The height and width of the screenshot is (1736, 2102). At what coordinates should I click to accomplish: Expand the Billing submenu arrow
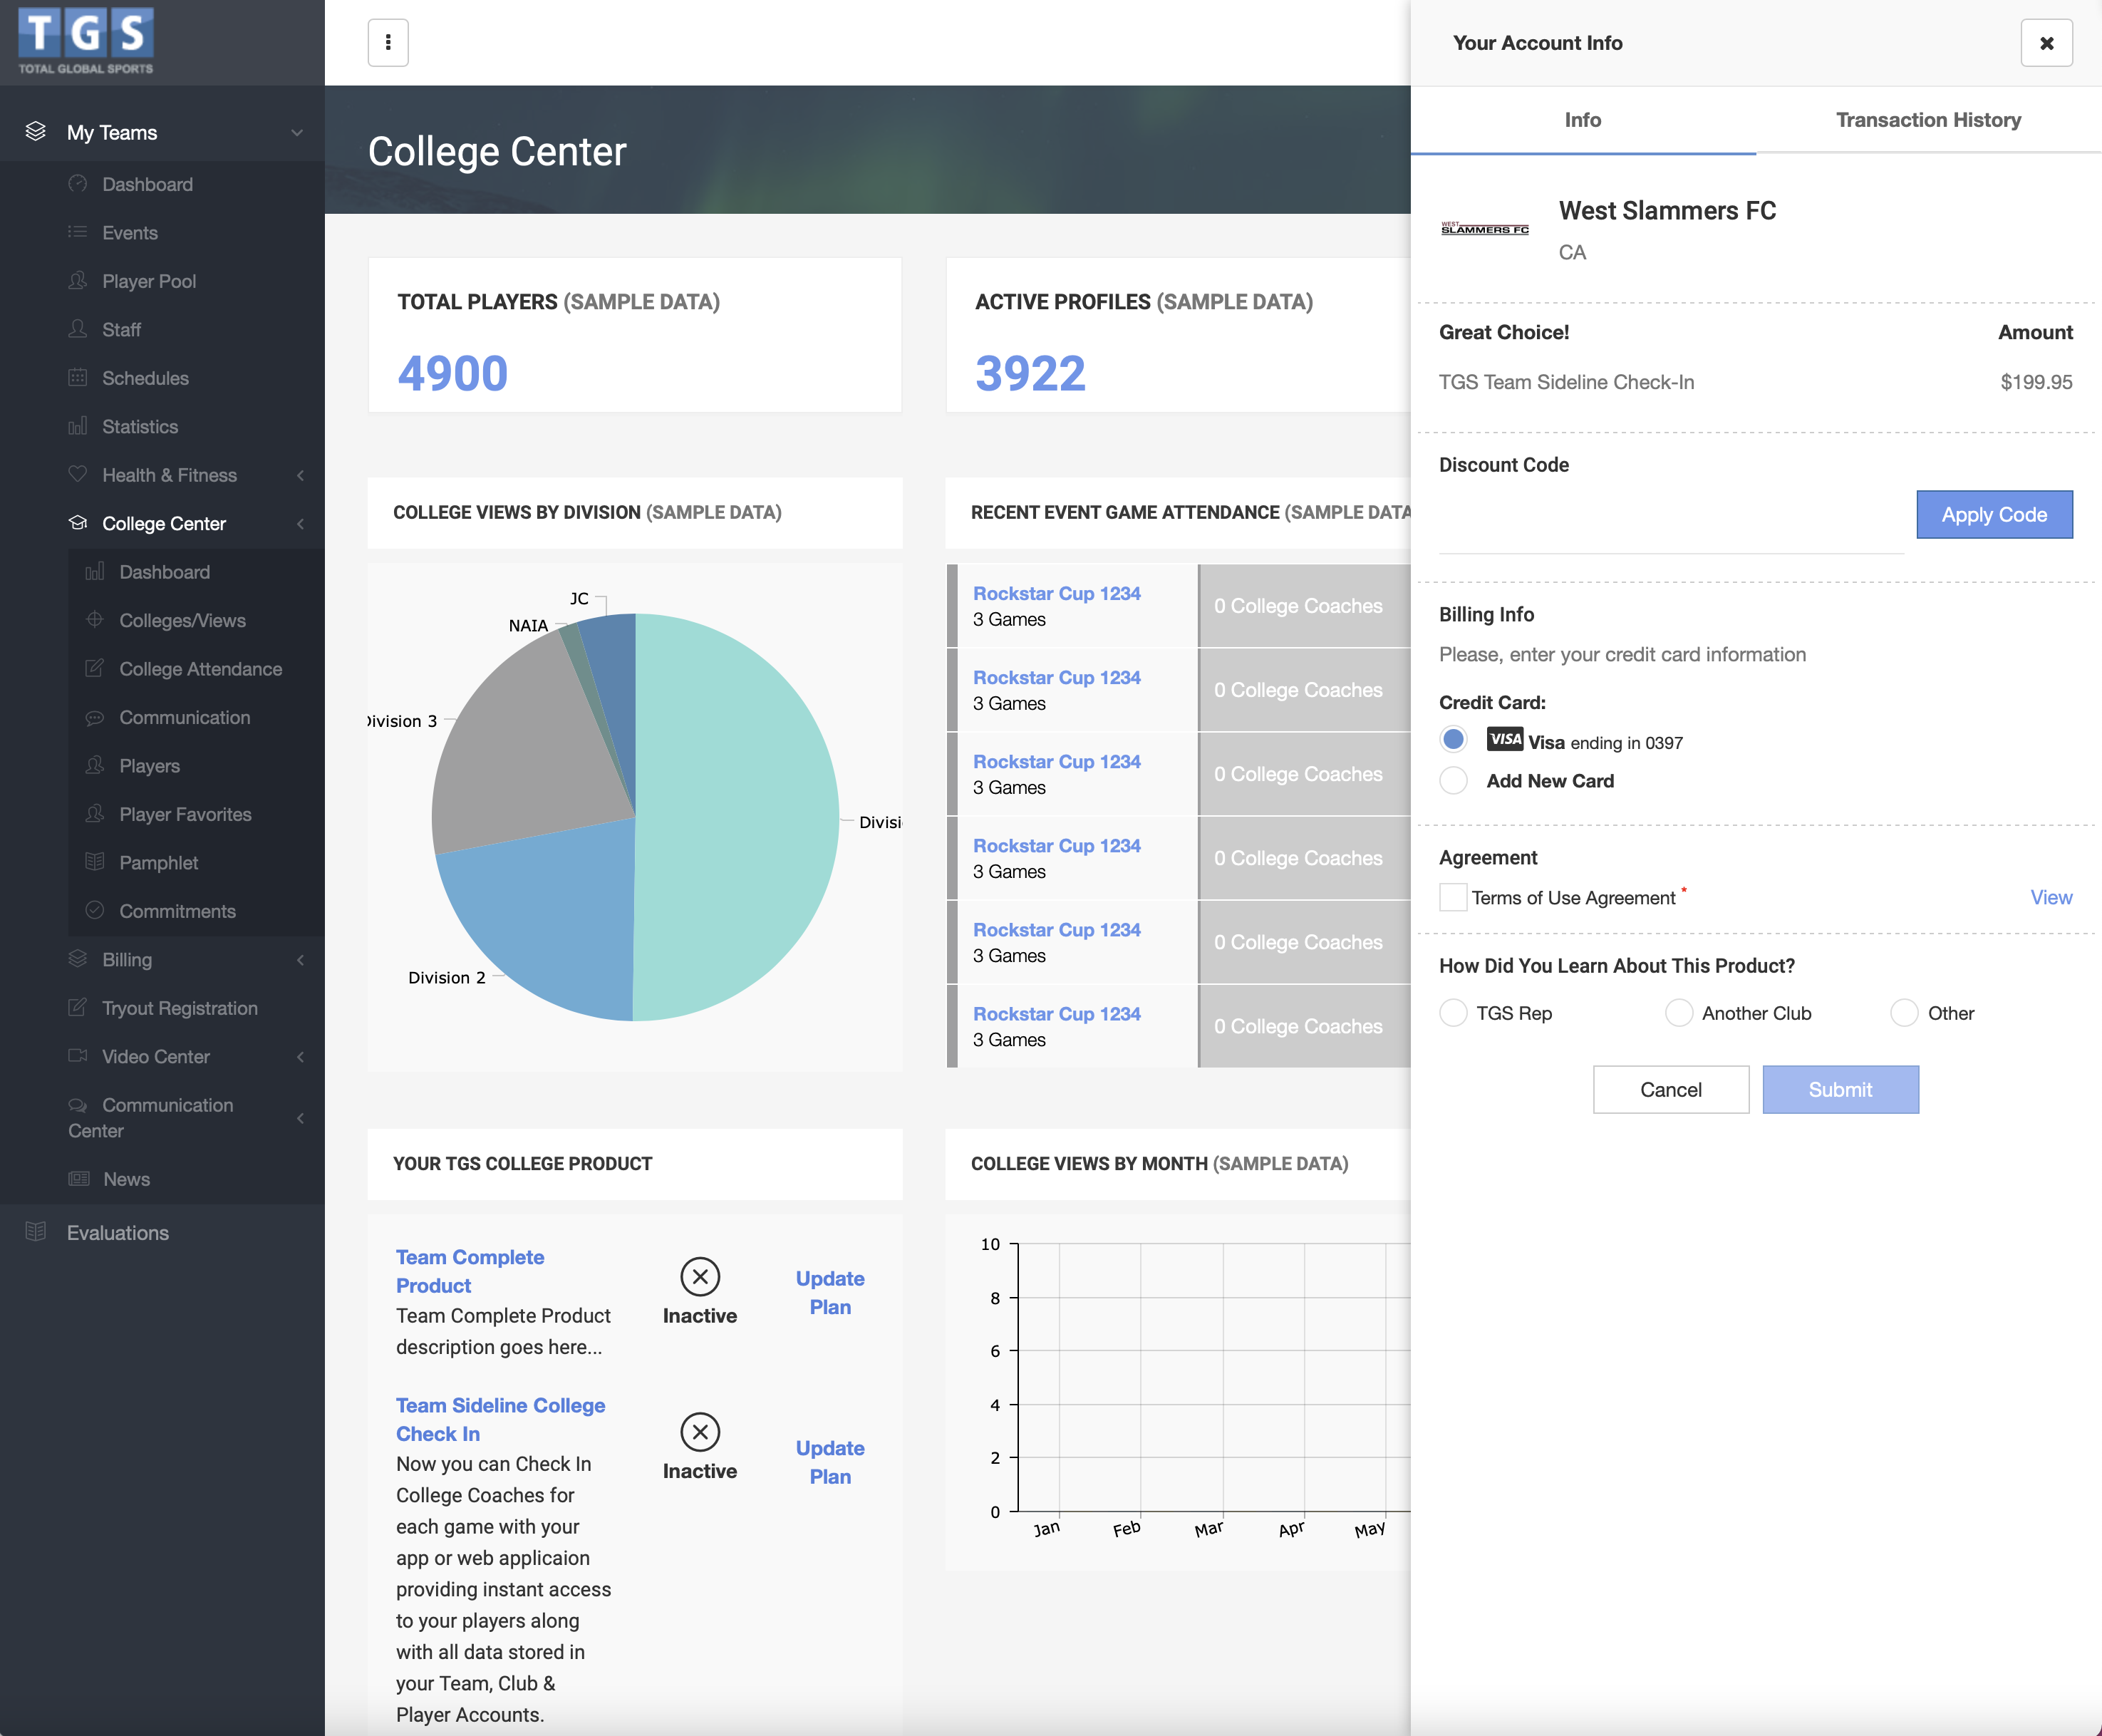pyautogui.click(x=300, y=960)
